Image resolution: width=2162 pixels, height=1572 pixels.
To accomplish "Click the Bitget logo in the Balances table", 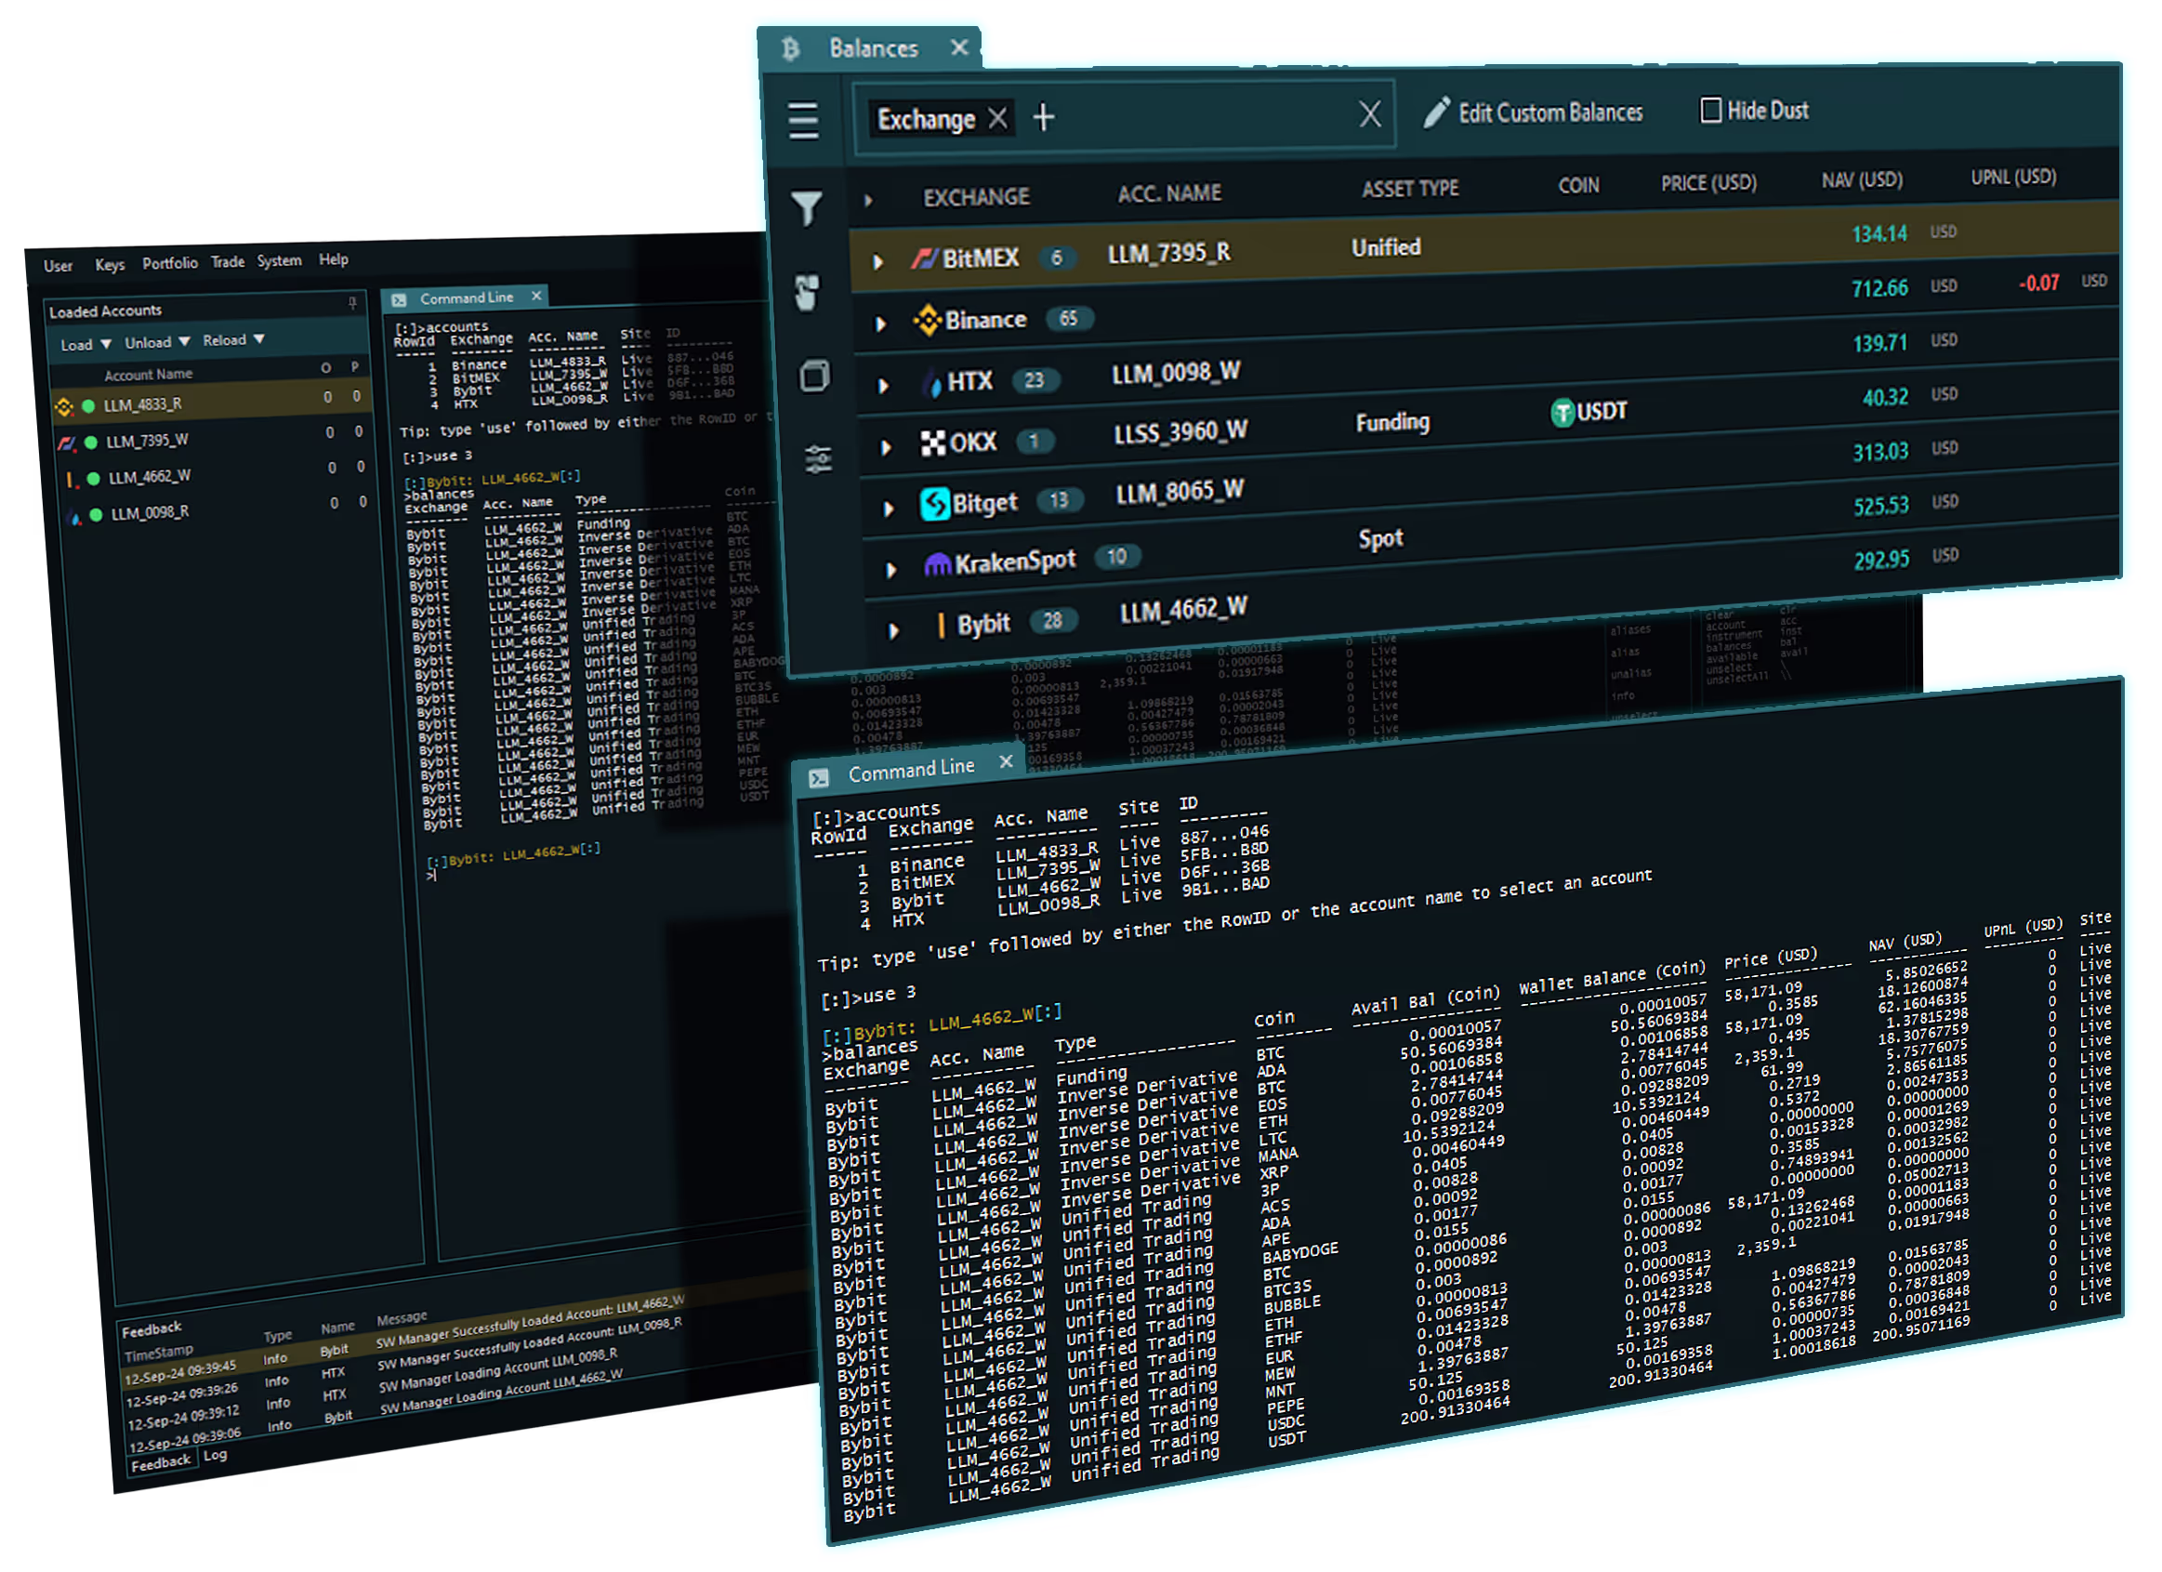I will coord(934,503).
